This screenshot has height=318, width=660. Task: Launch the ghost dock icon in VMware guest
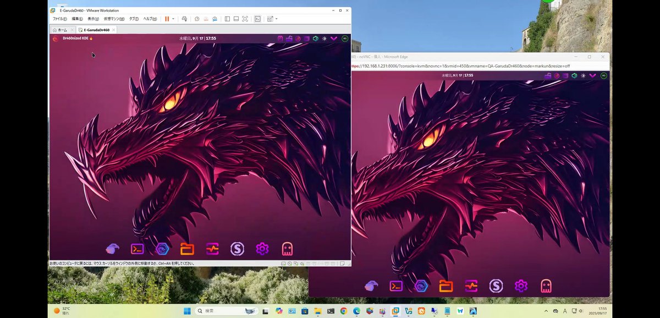287,249
